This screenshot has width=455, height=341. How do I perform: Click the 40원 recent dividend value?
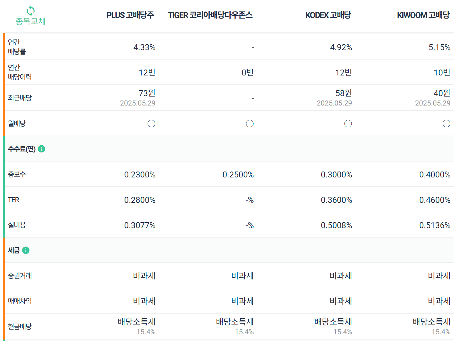(442, 93)
